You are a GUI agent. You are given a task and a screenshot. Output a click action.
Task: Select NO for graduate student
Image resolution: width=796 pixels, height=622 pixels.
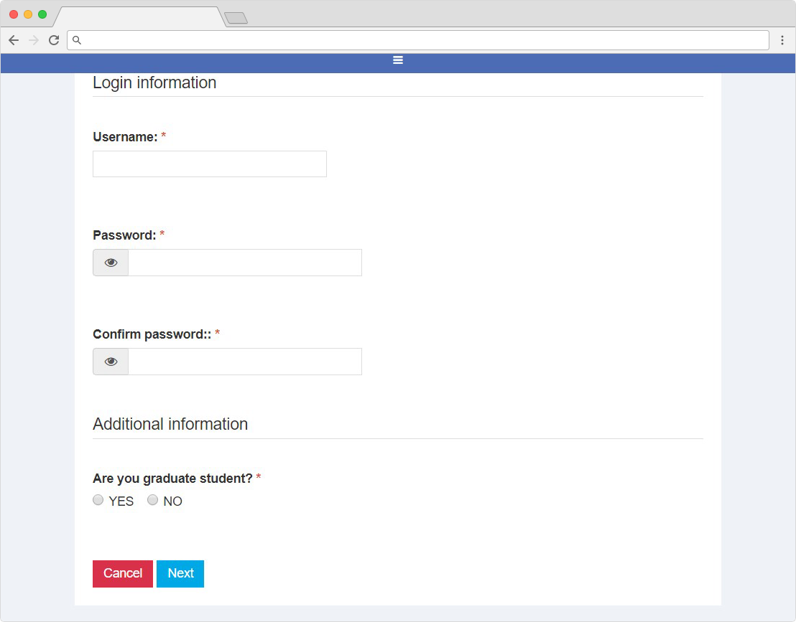click(152, 500)
